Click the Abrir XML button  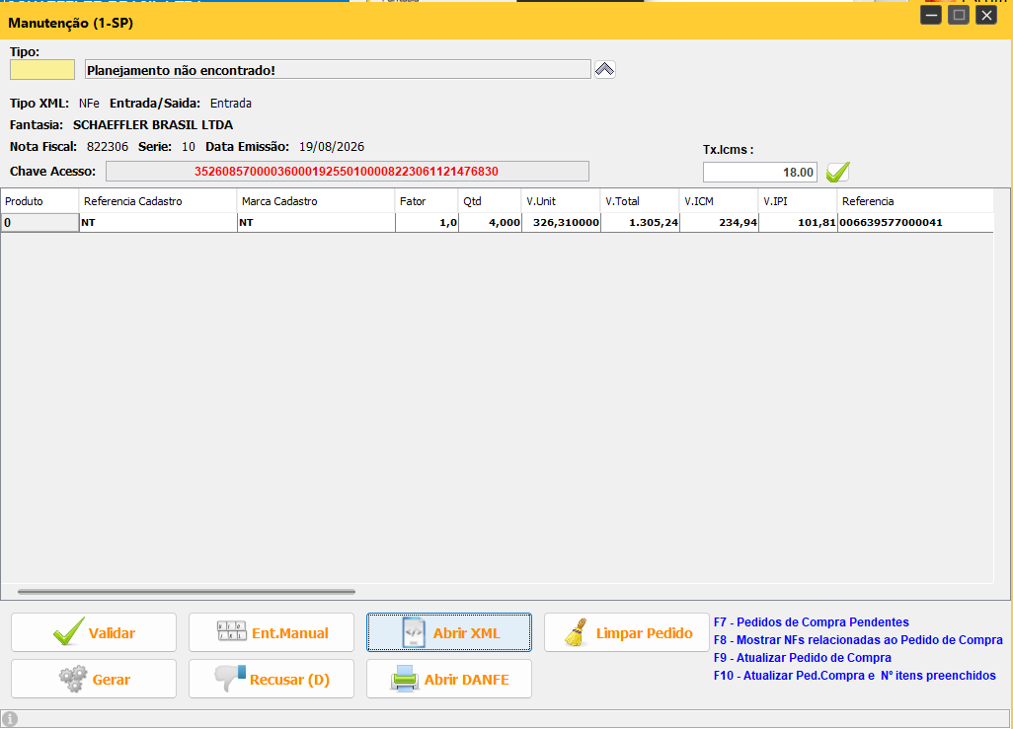[449, 632]
